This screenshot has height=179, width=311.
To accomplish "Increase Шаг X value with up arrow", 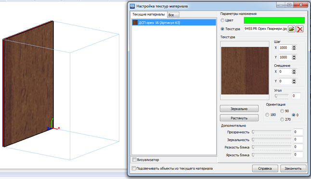I will tap(294, 46).
